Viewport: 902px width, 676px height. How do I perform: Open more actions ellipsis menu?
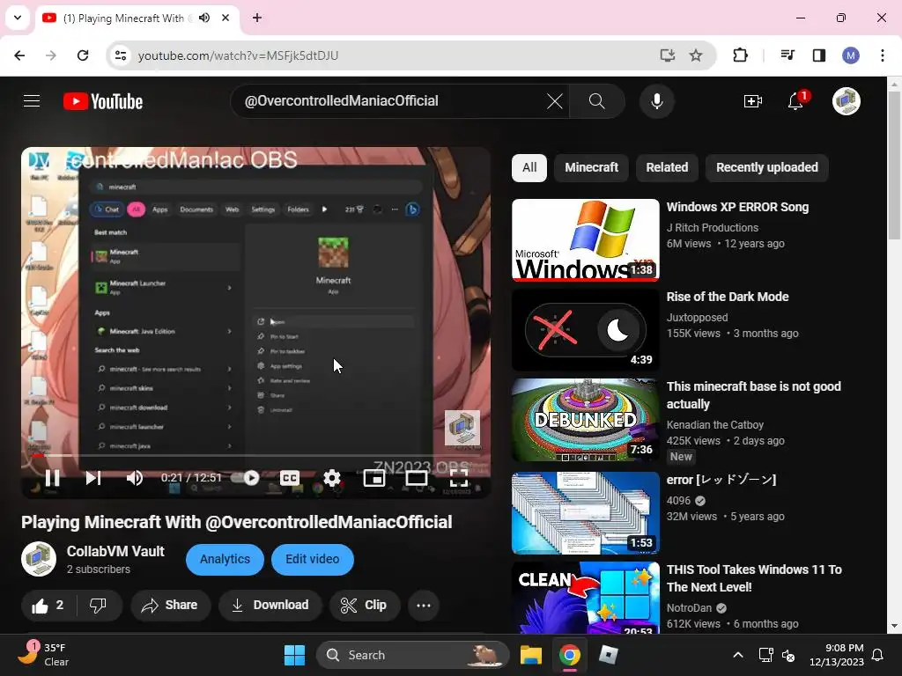point(424,606)
